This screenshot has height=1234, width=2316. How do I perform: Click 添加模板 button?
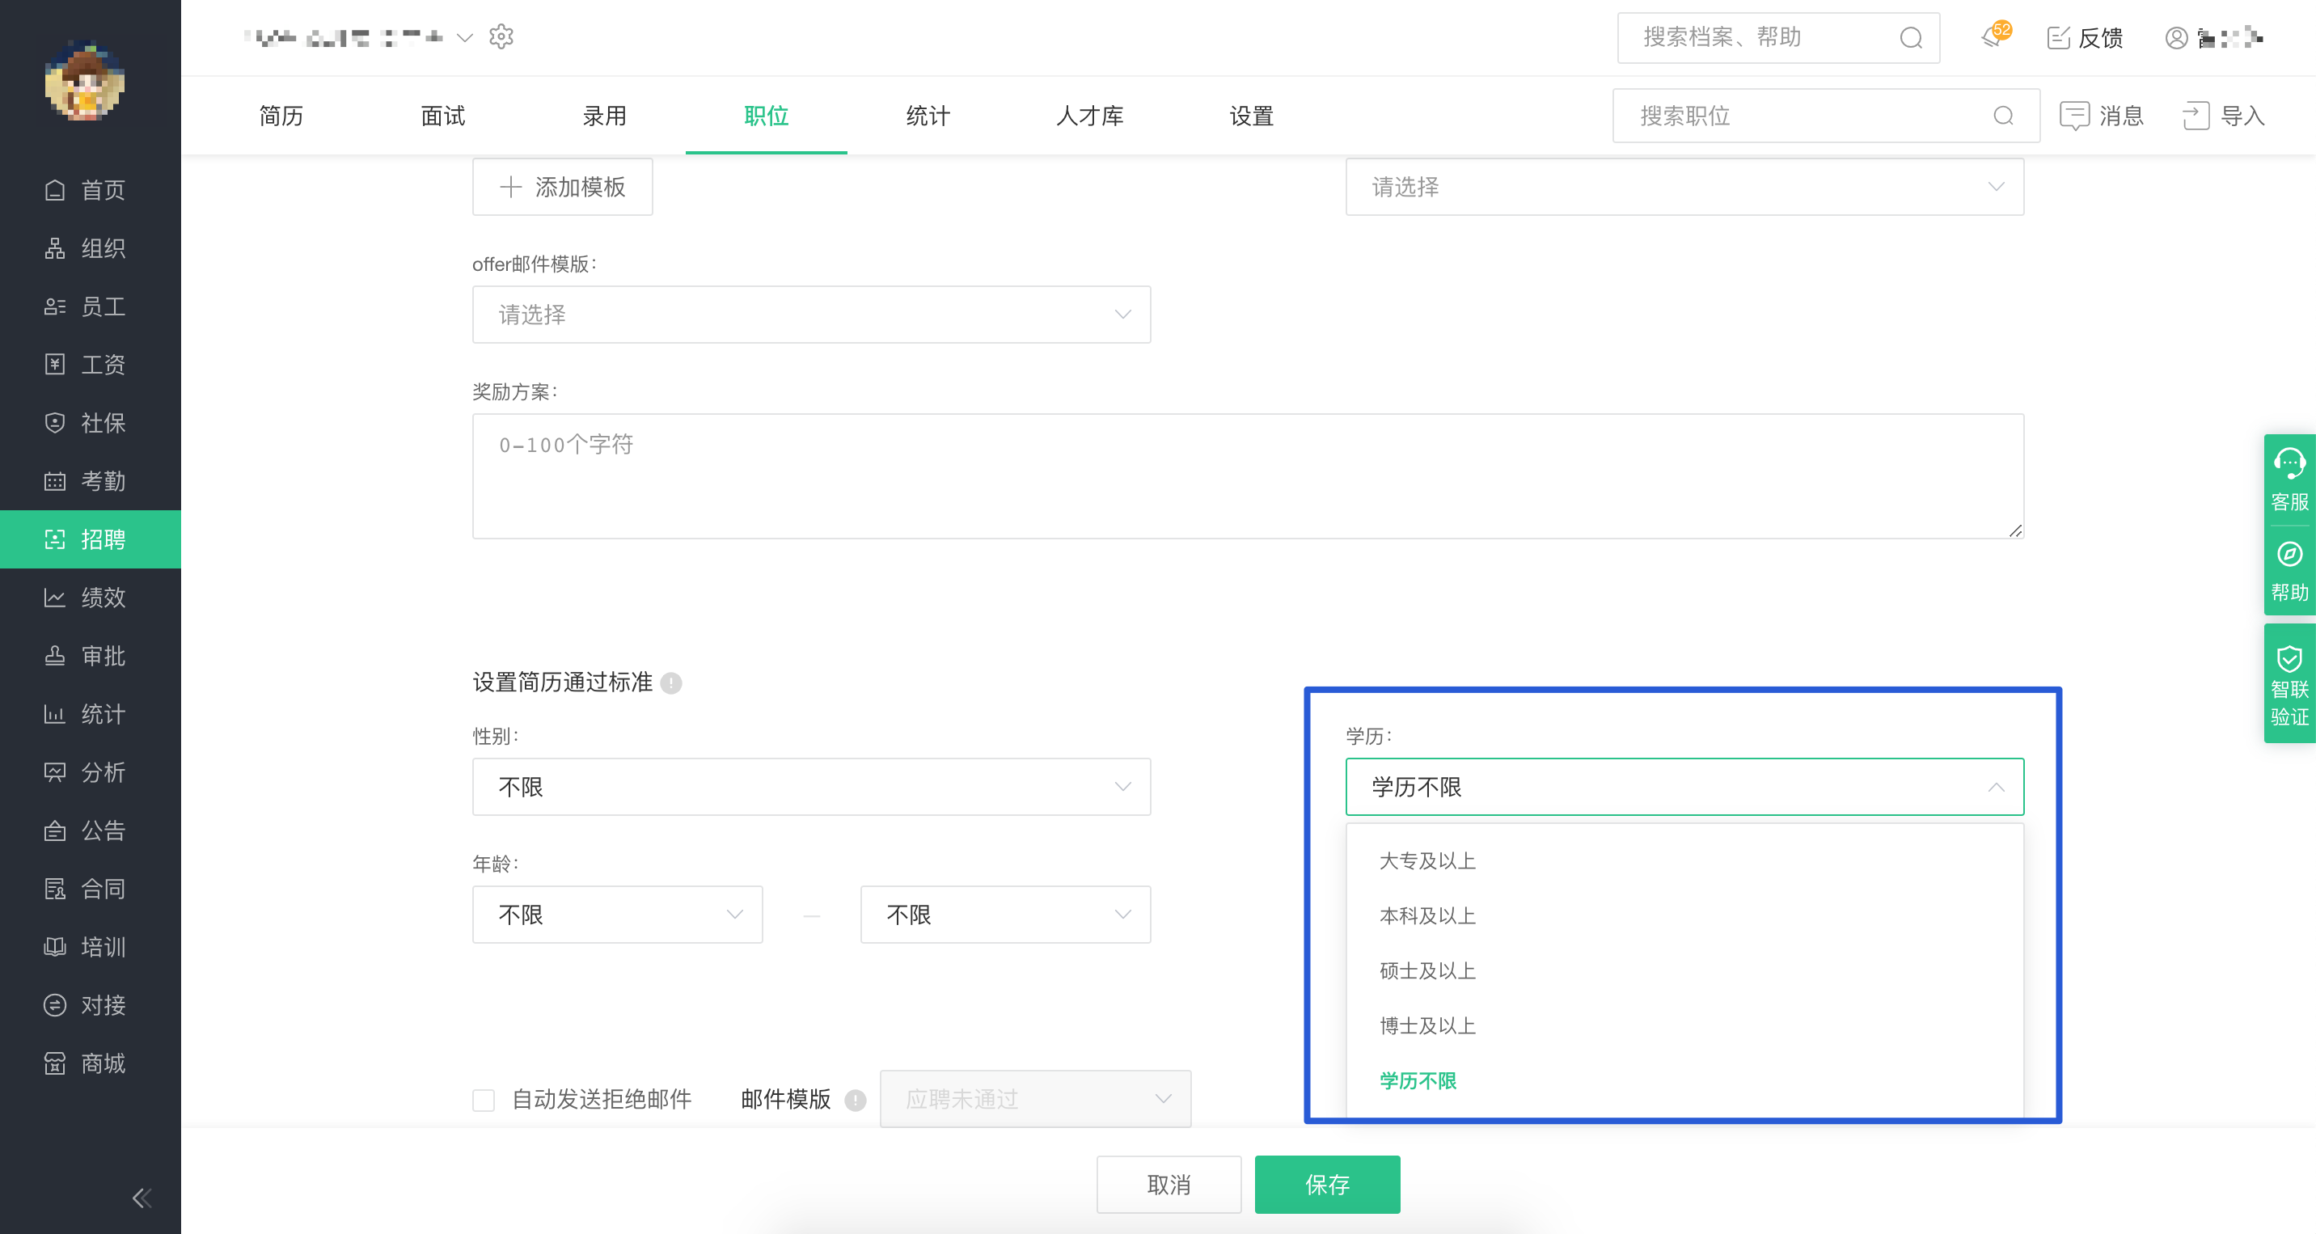[x=562, y=187]
